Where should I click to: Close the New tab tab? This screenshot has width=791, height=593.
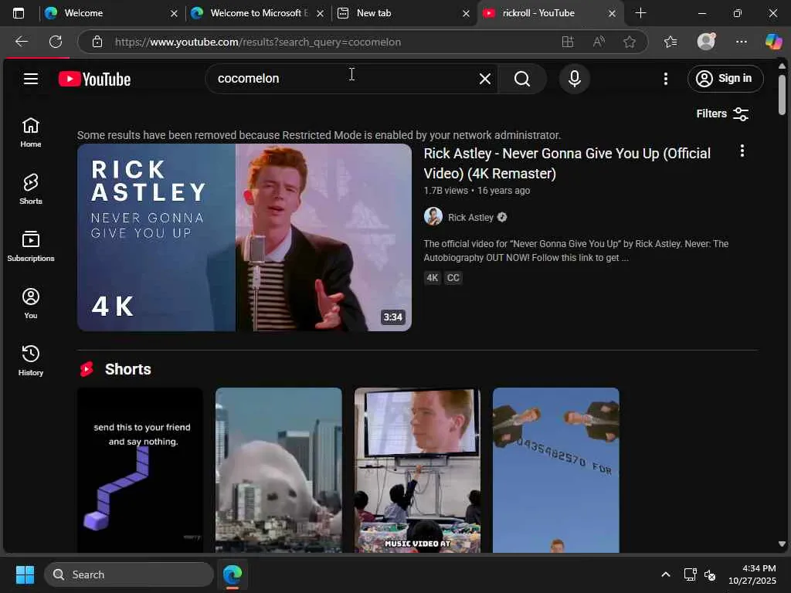tap(466, 14)
